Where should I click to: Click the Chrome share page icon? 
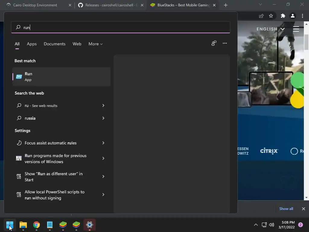coord(261,16)
